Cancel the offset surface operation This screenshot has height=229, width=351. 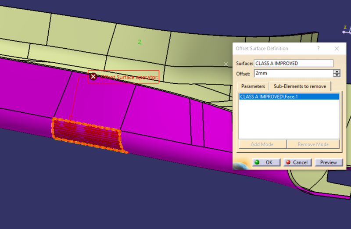tap(296, 162)
